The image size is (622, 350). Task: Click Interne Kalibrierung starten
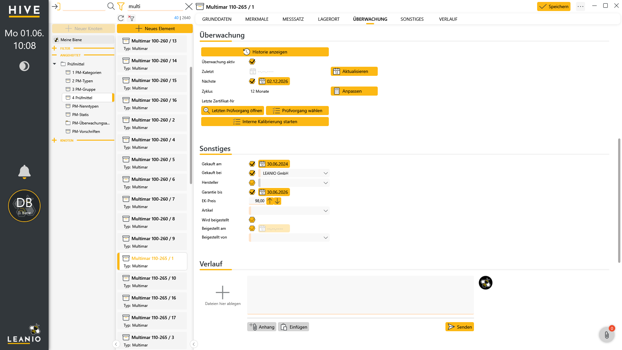pyautogui.click(x=265, y=122)
